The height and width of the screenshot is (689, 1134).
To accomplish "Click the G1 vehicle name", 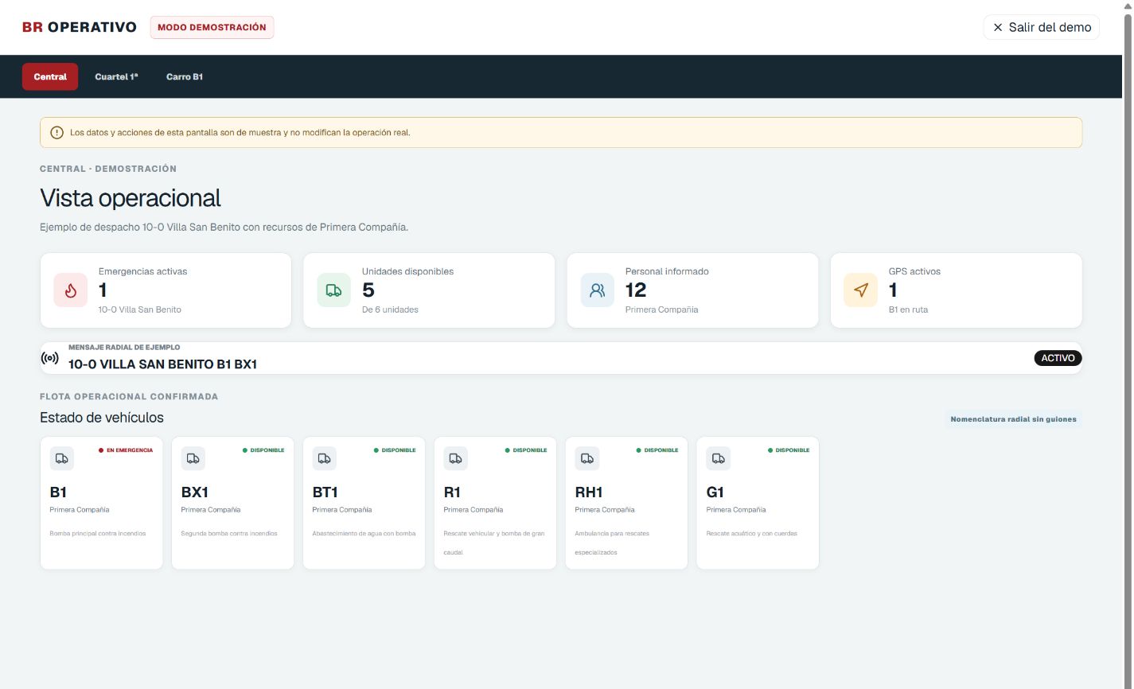I will coord(715,492).
